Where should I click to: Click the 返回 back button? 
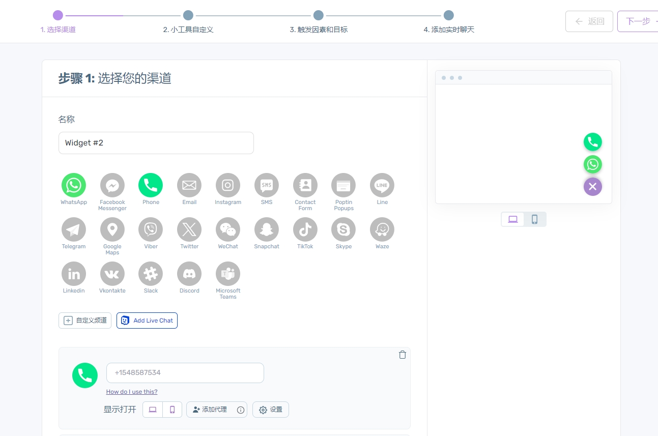click(589, 21)
